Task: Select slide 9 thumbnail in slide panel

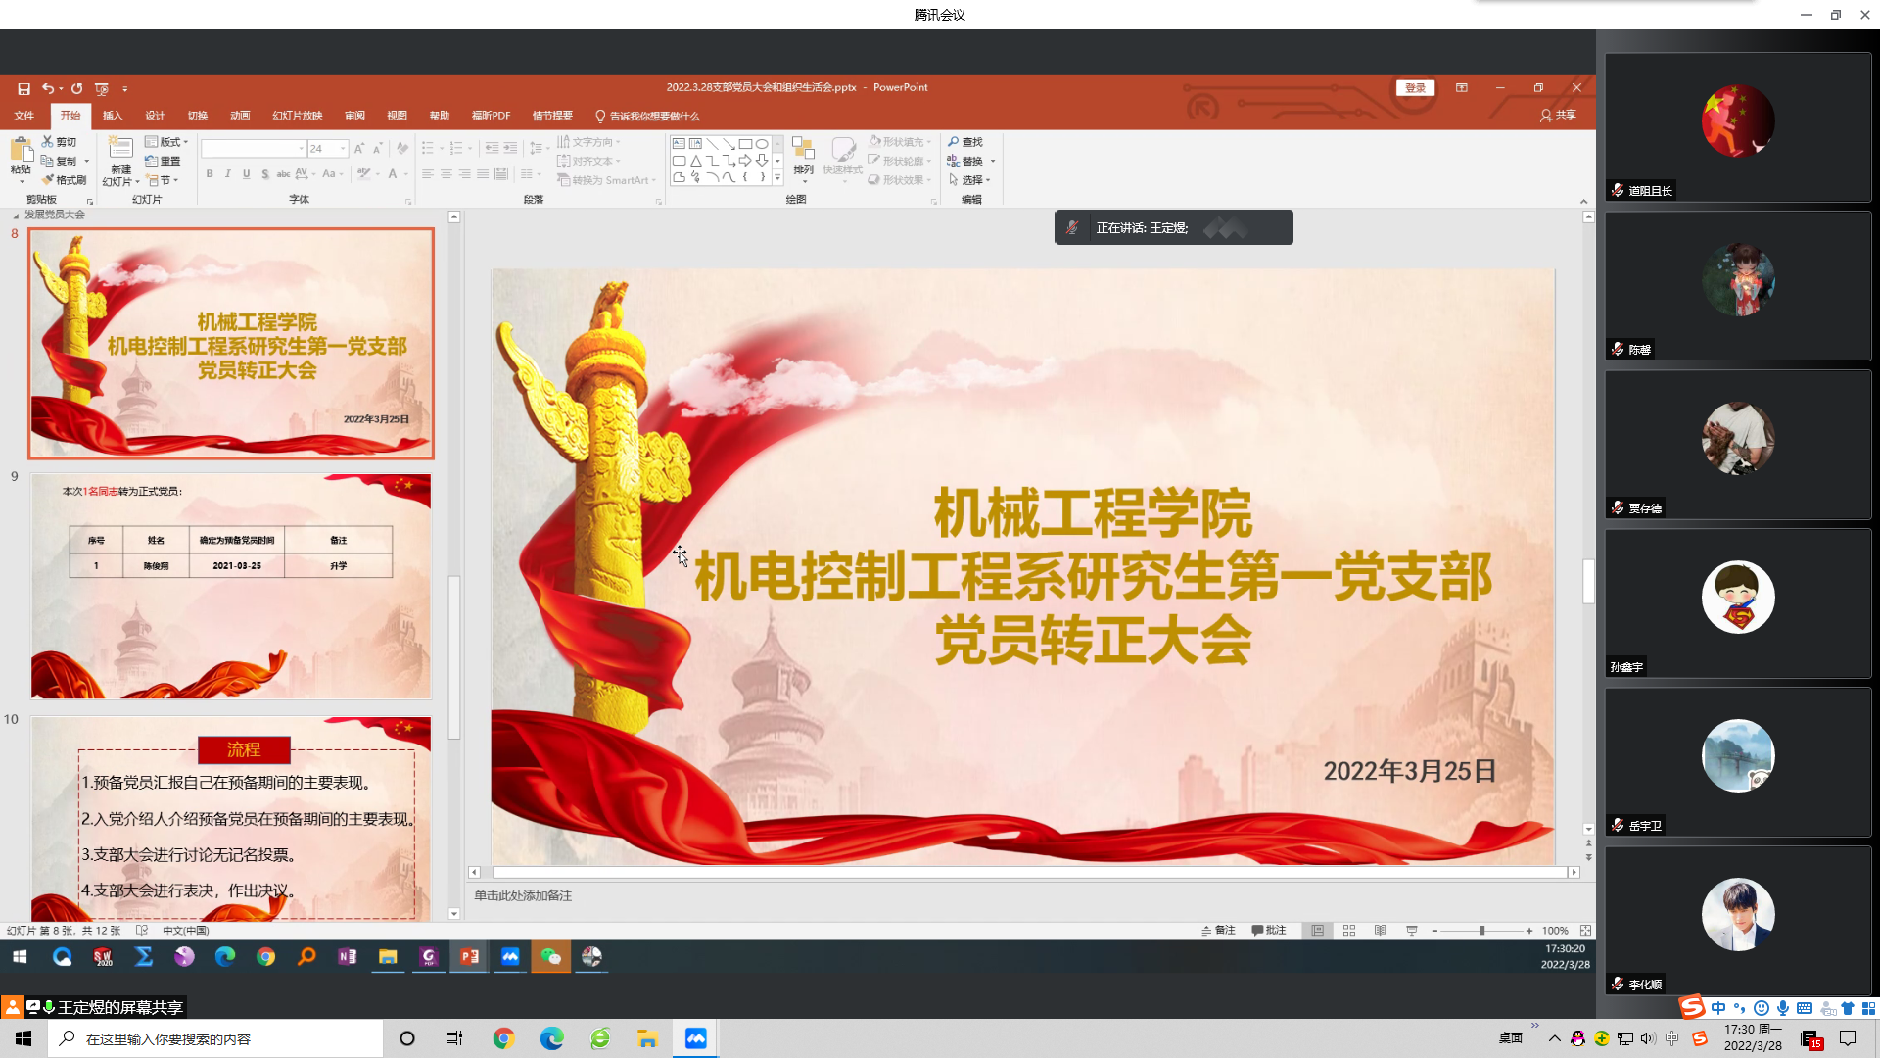Action: [x=230, y=586]
